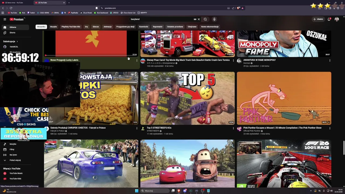This screenshot has height=194, width=345.
Task: Click the bazyland search input field
Action: click(x=162, y=19)
